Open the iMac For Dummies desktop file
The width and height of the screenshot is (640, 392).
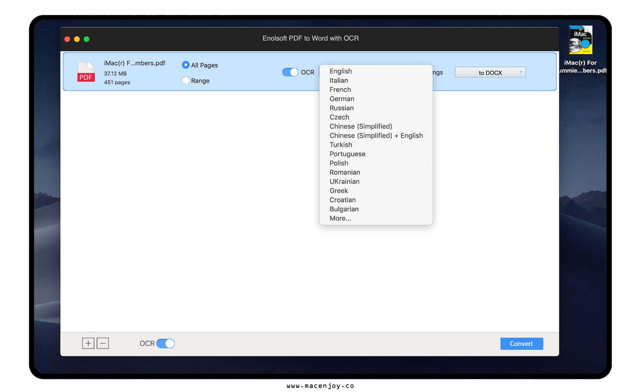580,50
